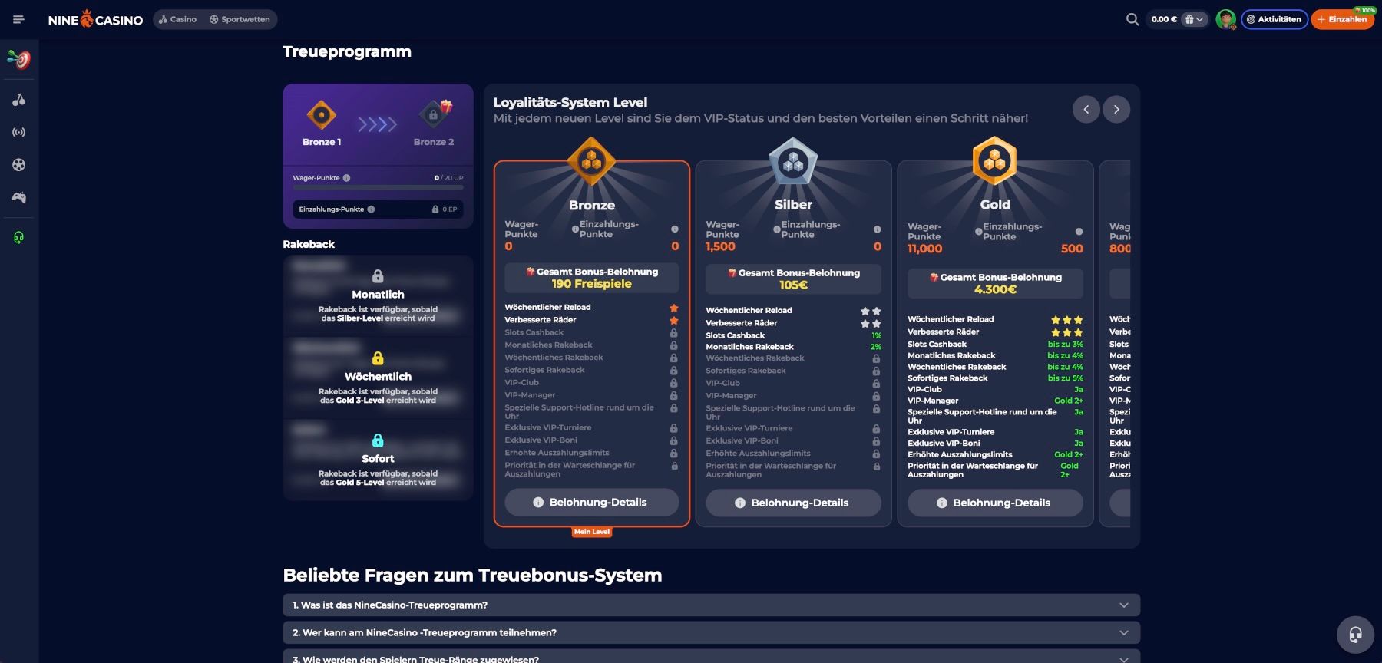Viewport: 1382px width, 663px height.
Task: Select the Gold level card badge
Action: pyautogui.click(x=994, y=161)
